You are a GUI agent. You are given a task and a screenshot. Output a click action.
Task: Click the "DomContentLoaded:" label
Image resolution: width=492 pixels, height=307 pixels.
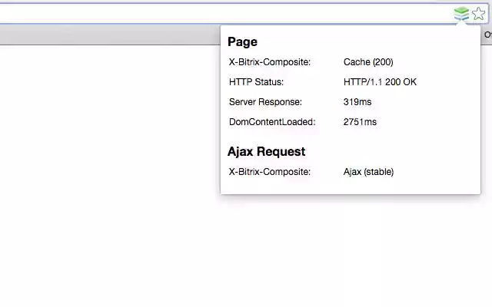[x=272, y=122]
